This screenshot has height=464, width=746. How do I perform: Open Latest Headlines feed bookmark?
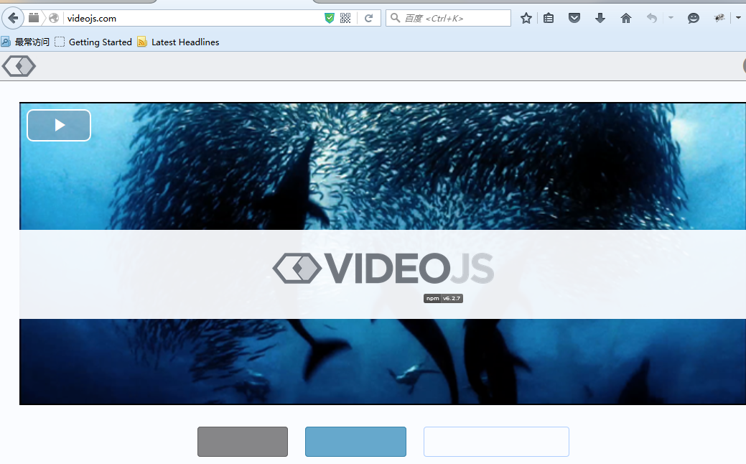(178, 42)
